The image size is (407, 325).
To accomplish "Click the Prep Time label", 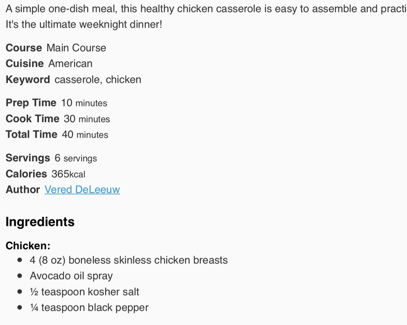I will pos(31,103).
